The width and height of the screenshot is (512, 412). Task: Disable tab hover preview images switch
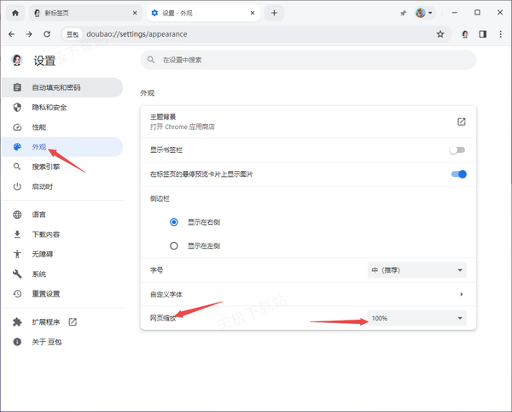pyautogui.click(x=458, y=174)
